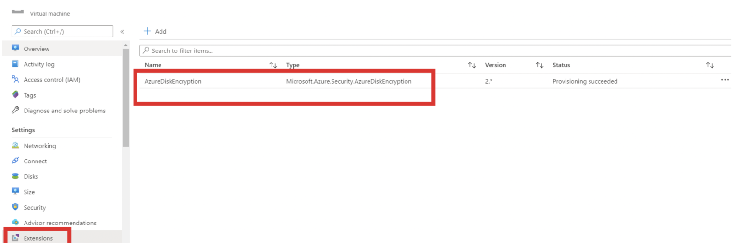Click the Search to filter items field
Image resolution: width=738 pixels, height=249 pixels.
432,50
